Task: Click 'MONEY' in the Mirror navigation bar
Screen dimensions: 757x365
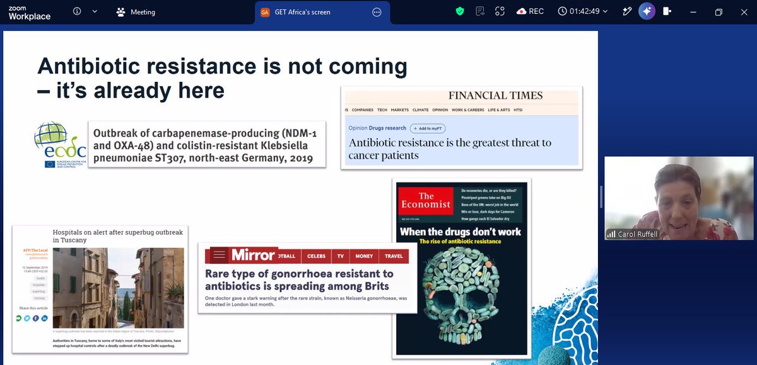Action: click(x=364, y=256)
